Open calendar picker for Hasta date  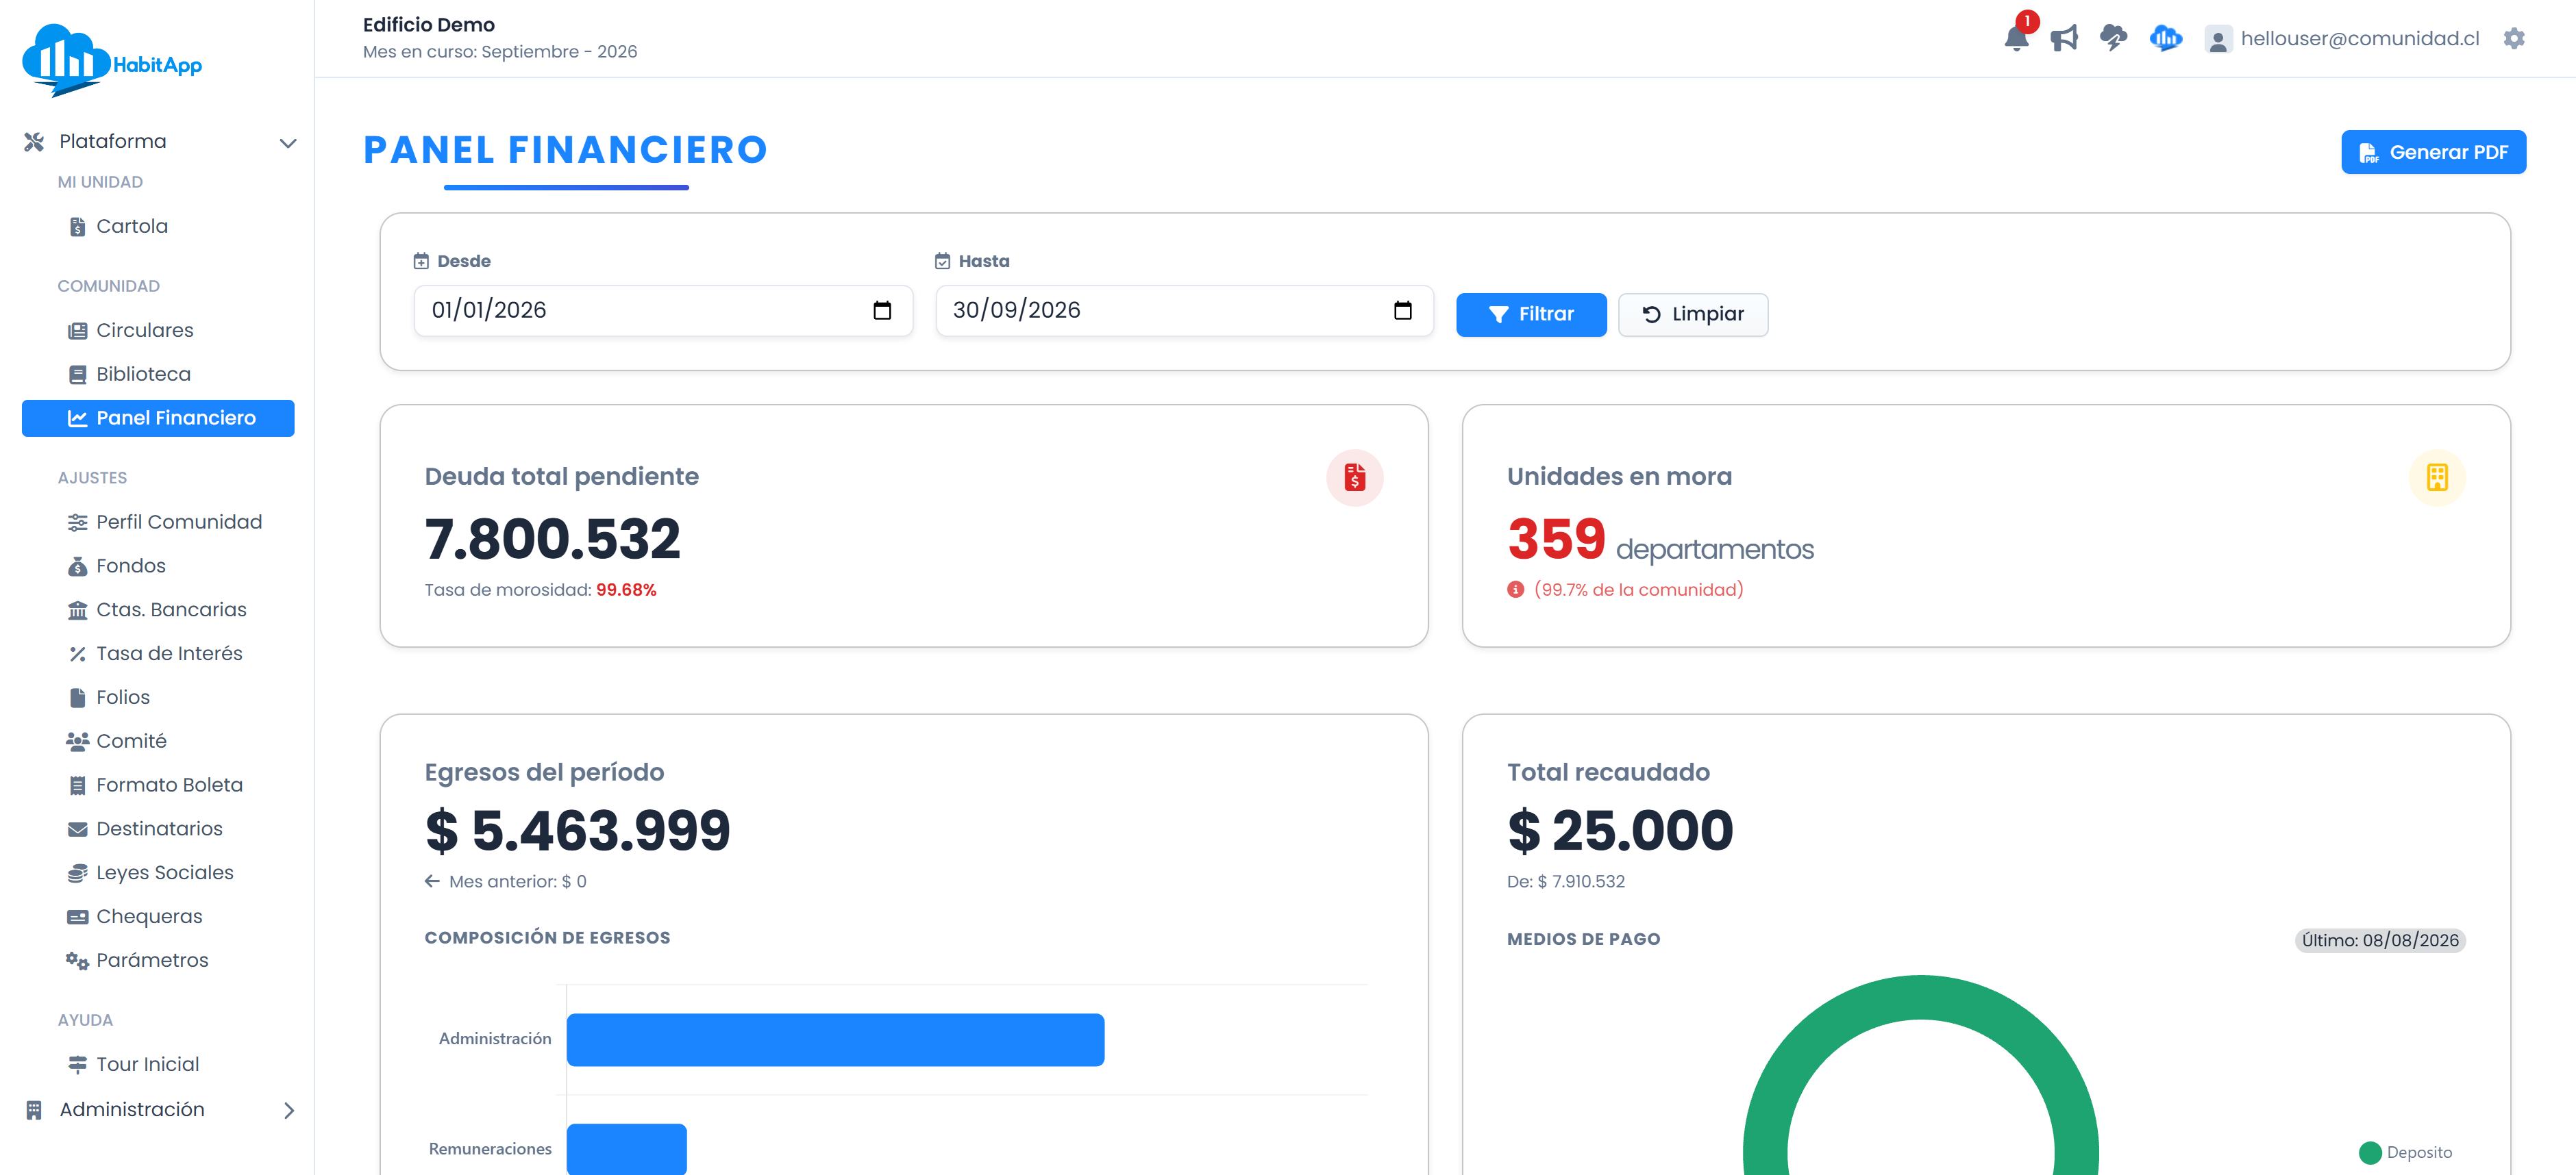pyautogui.click(x=1403, y=311)
